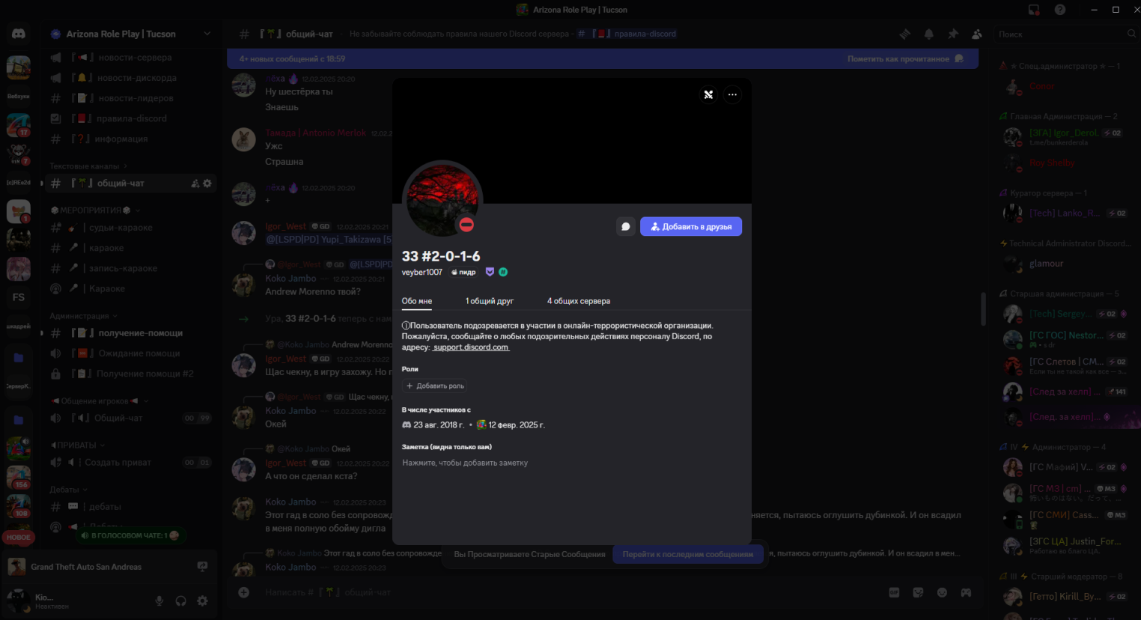The width and height of the screenshot is (1141, 620).
Task: Click the profile note field
Action: click(x=571, y=463)
